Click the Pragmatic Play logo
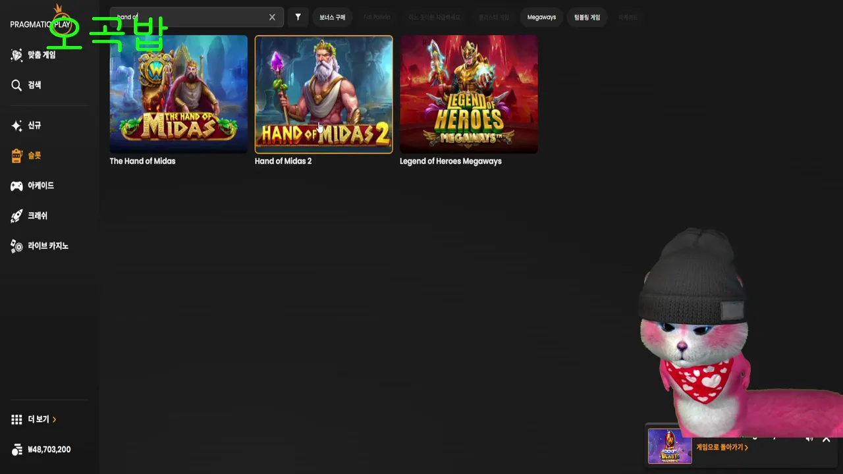Screen dimensions: 843x474 pos(40,20)
